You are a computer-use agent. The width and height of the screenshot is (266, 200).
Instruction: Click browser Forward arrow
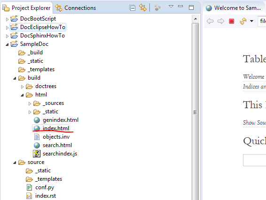click(221, 21)
